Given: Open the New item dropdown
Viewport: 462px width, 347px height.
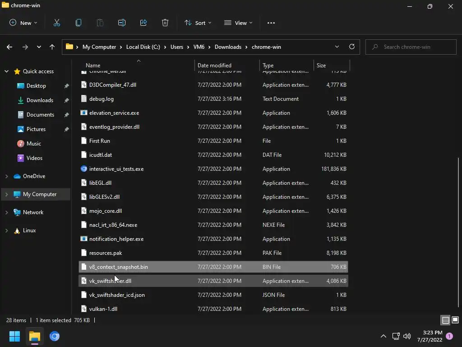Looking at the screenshot, I should pyautogui.click(x=23, y=23).
